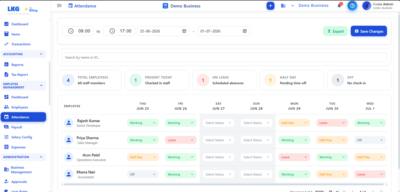The height and width of the screenshot is (192, 400).
Task: Select Attendance in the sidebar
Action: click(x=23, y=117)
